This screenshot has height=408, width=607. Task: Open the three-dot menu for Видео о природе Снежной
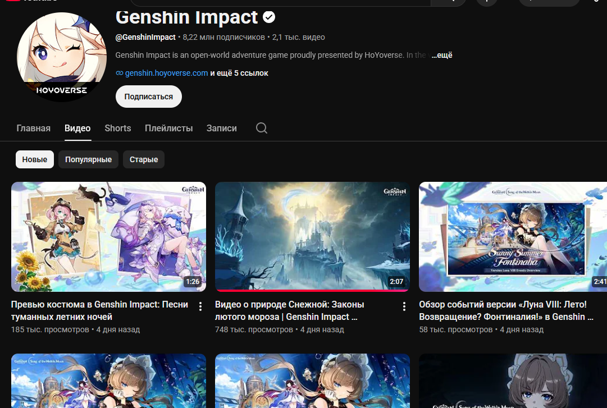pos(404,306)
